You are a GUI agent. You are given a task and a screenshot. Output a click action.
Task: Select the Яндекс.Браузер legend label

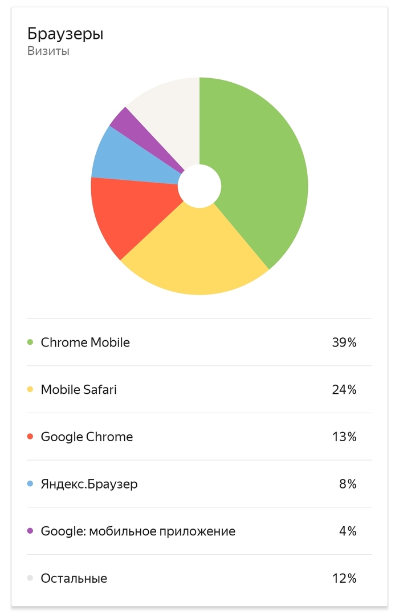pos(89,484)
